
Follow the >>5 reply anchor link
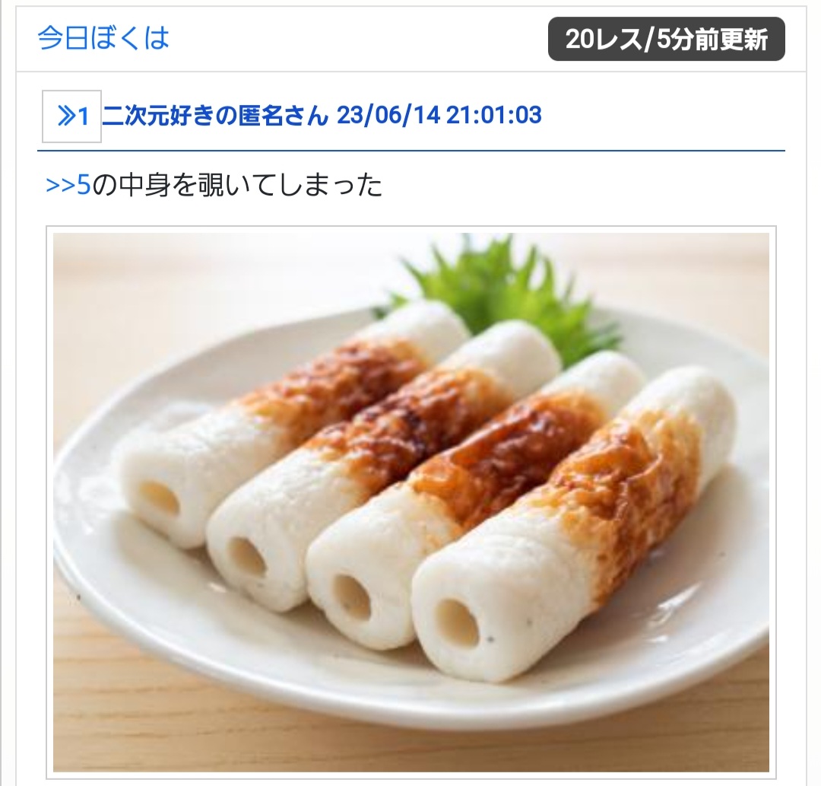point(68,185)
